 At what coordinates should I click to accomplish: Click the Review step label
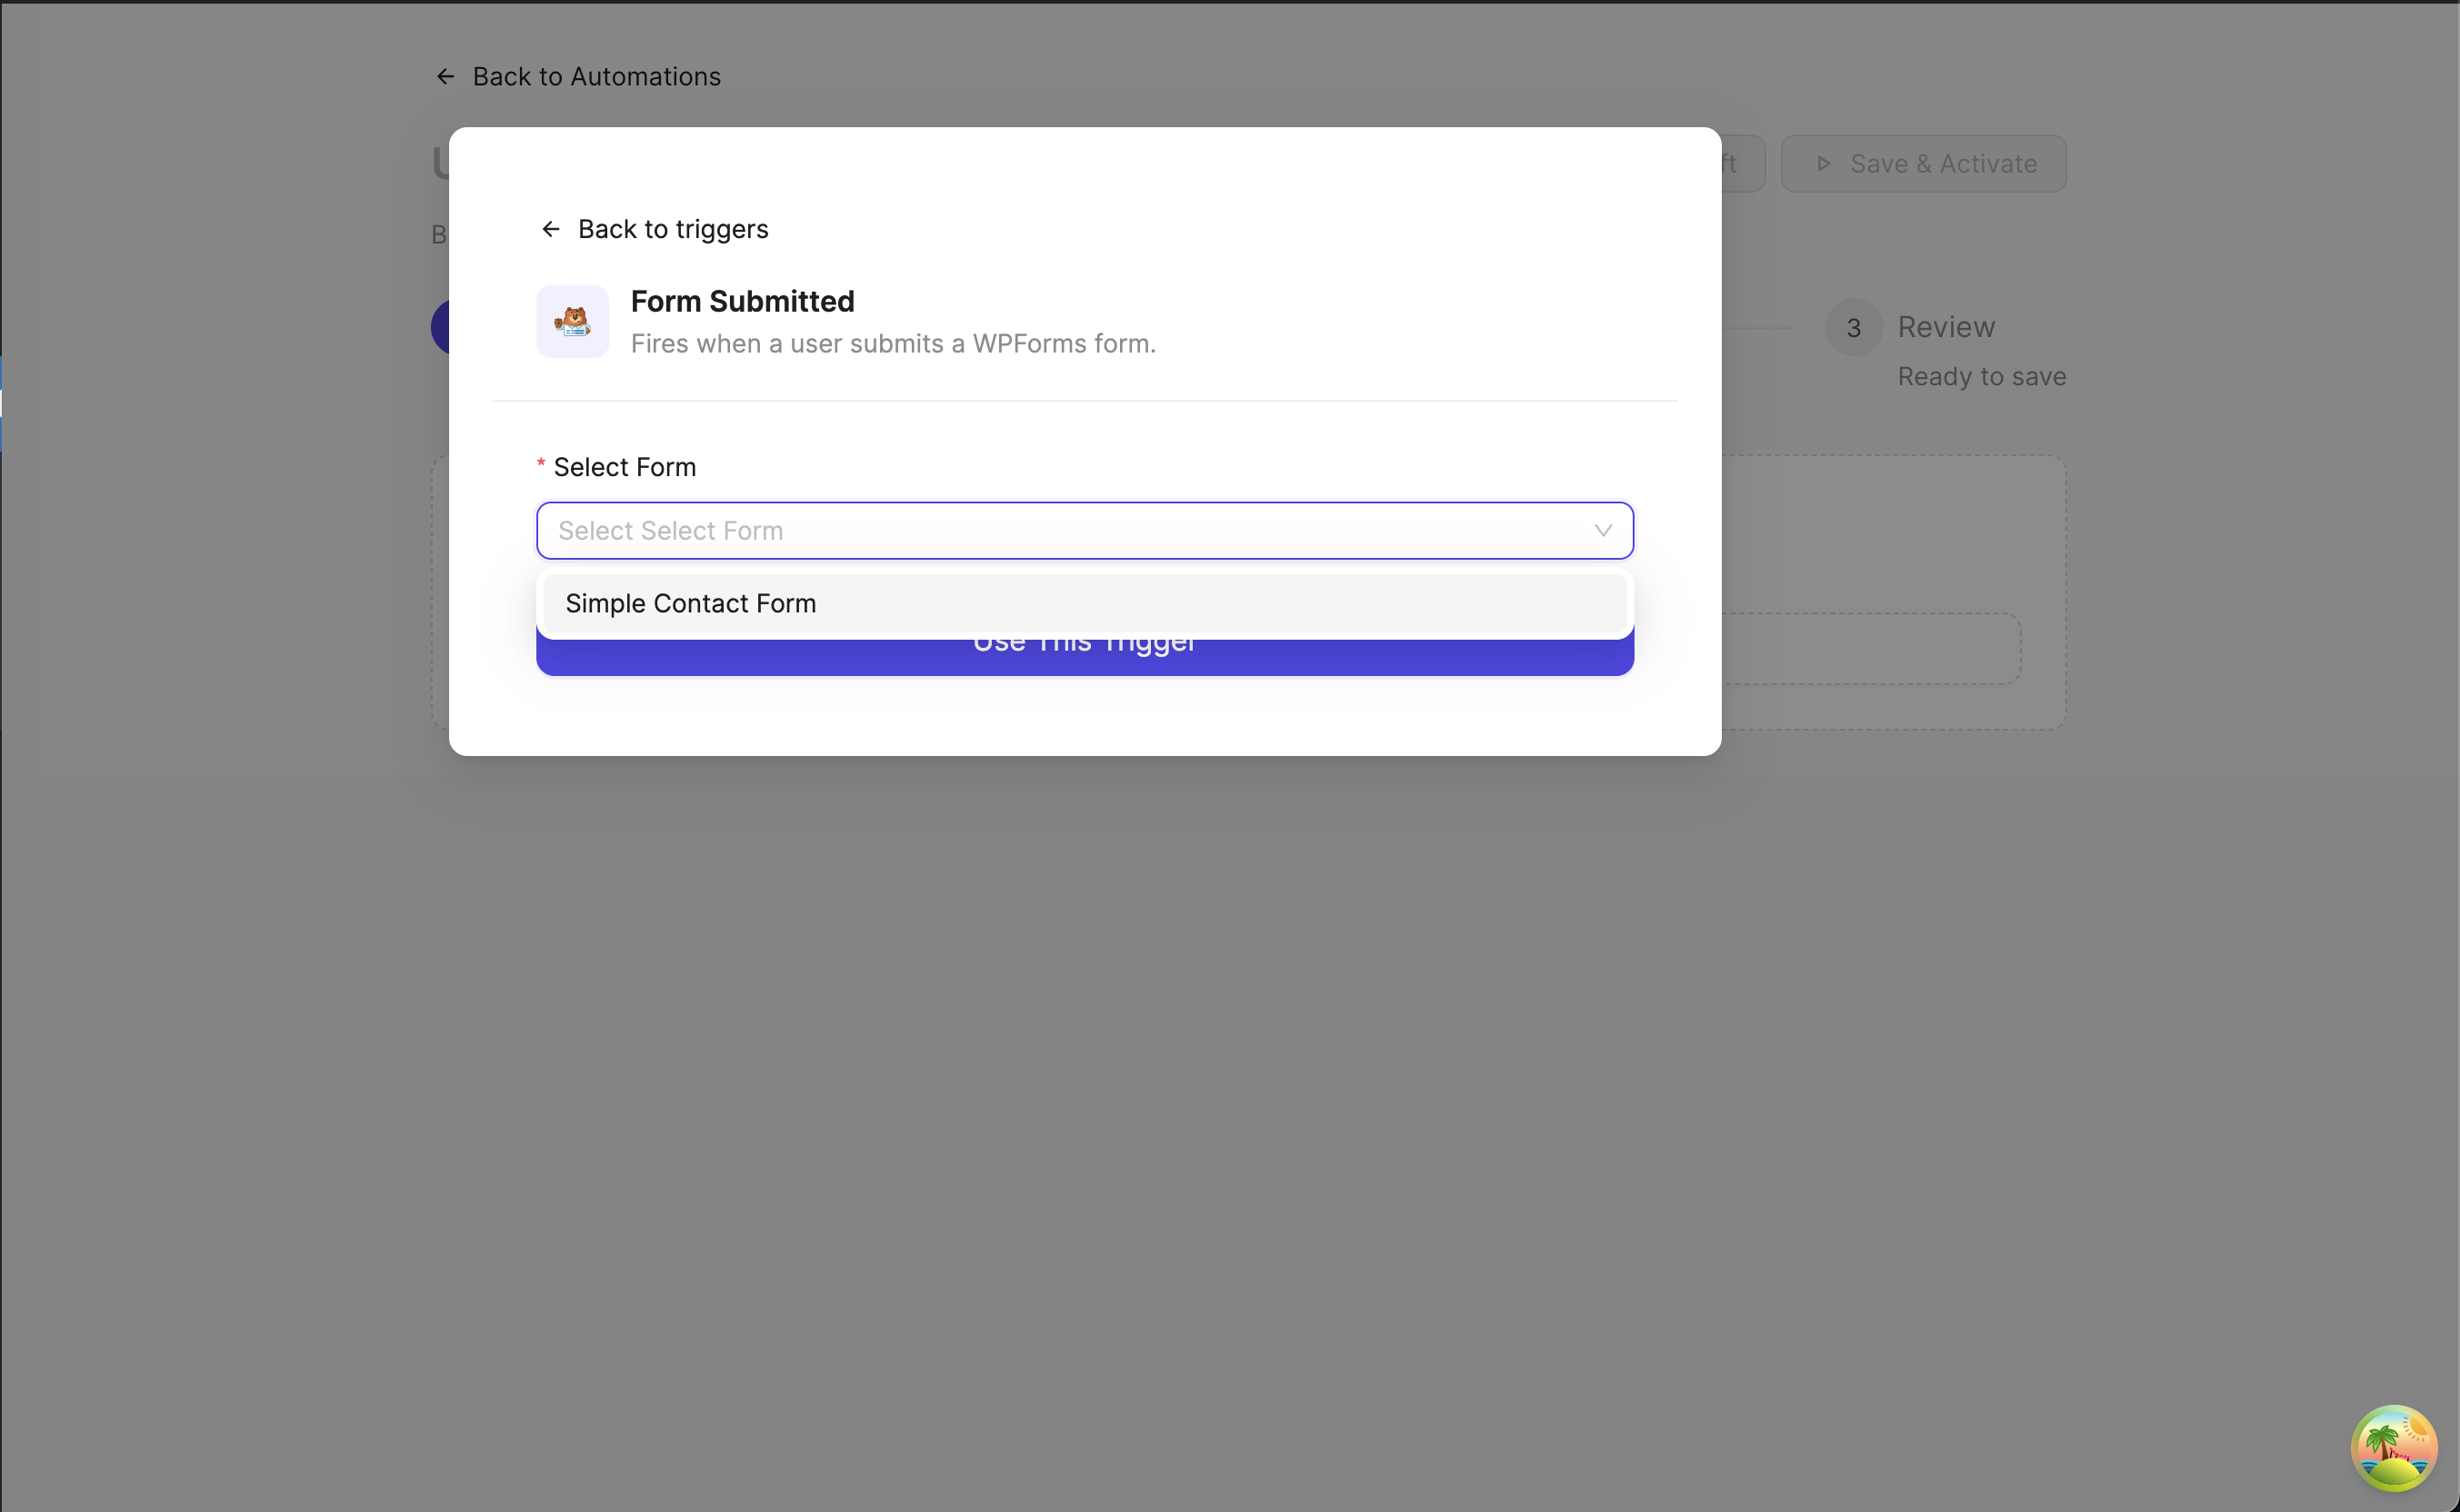pos(1945,327)
